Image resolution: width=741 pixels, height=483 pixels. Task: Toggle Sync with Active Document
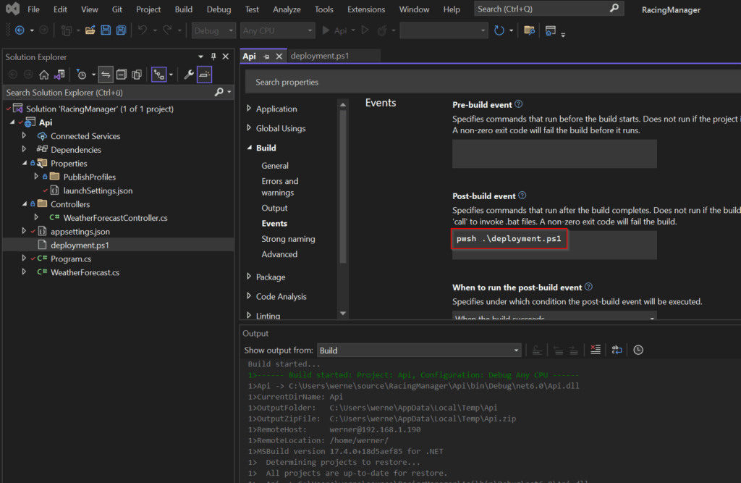[106, 75]
